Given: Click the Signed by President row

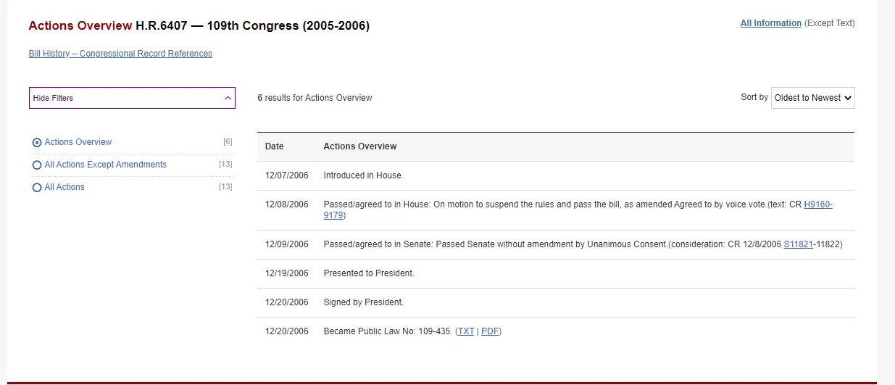Looking at the screenshot, I should (363, 302).
